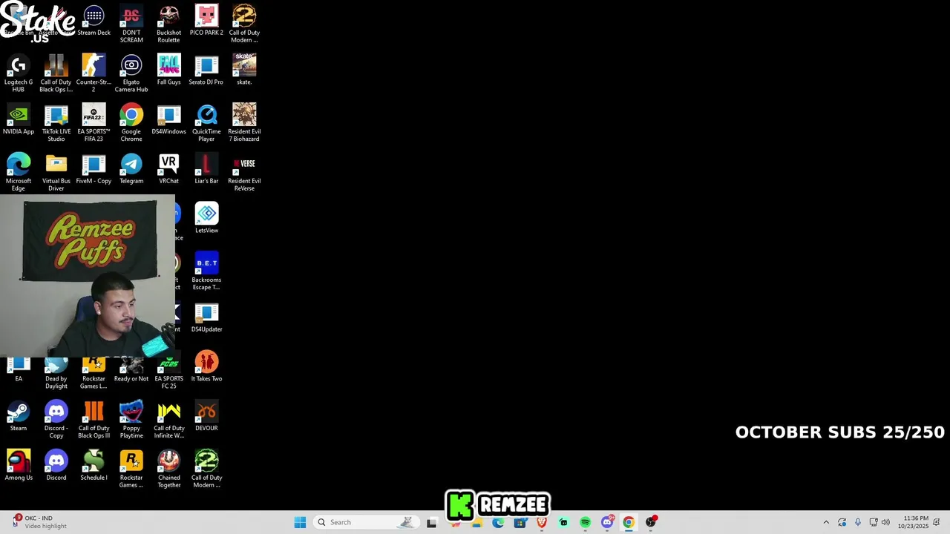Select the It Takes Two icon

click(x=206, y=366)
